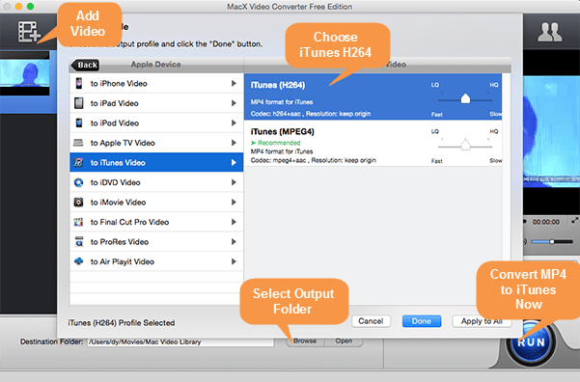Click the iPod device icon
Screen dimensions: 580x382
pos(79,123)
